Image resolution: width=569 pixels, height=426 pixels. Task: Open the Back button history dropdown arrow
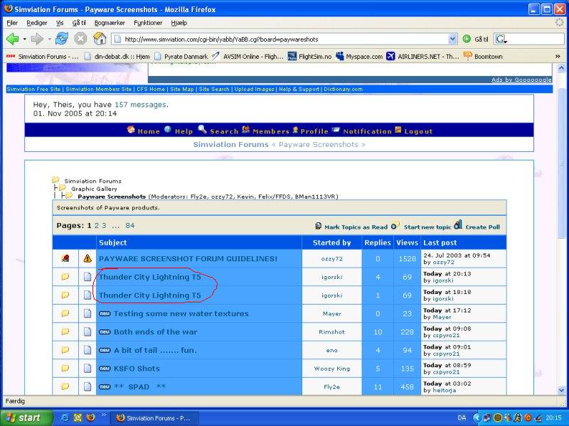coord(24,39)
